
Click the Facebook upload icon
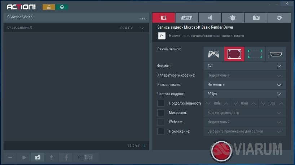(x=66, y=157)
